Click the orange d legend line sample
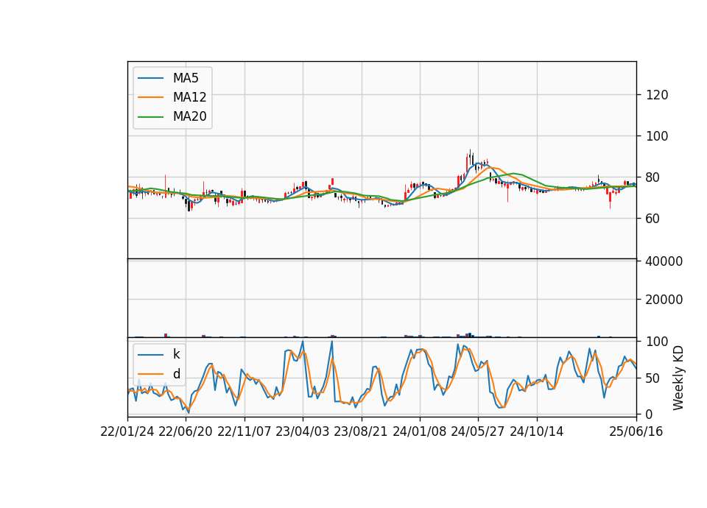Viewport: 707px width, 508px height. 150,374
